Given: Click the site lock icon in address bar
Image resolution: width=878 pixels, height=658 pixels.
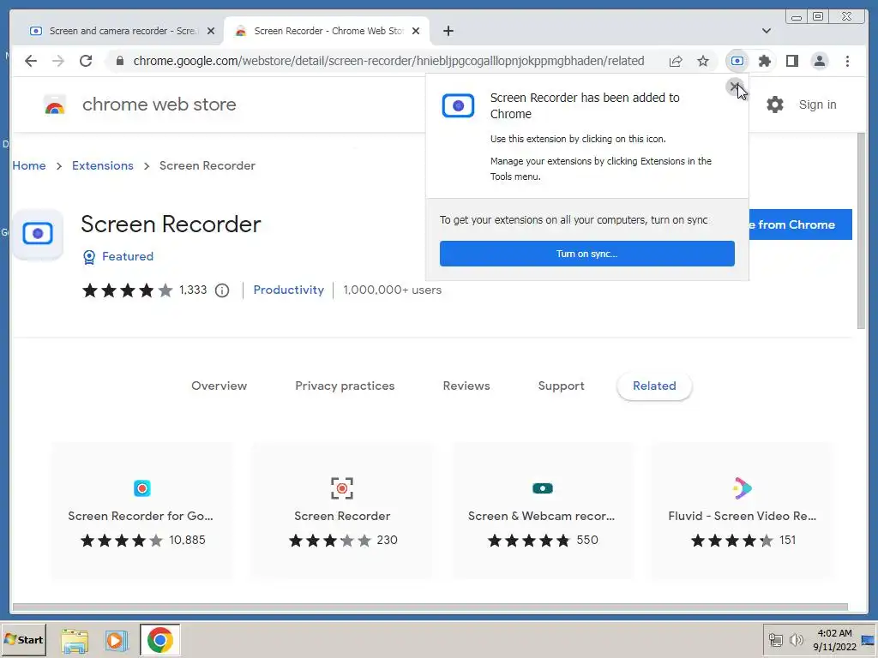Looking at the screenshot, I should click(120, 61).
